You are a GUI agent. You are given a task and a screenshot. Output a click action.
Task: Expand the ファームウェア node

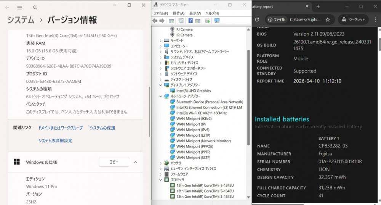[161, 174]
